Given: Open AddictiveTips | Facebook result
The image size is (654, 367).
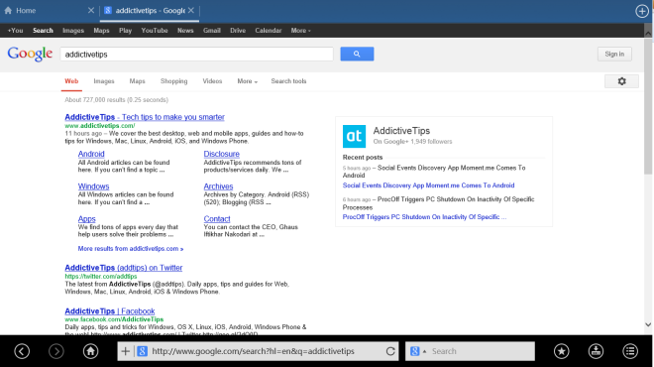Looking at the screenshot, I should pos(110,311).
